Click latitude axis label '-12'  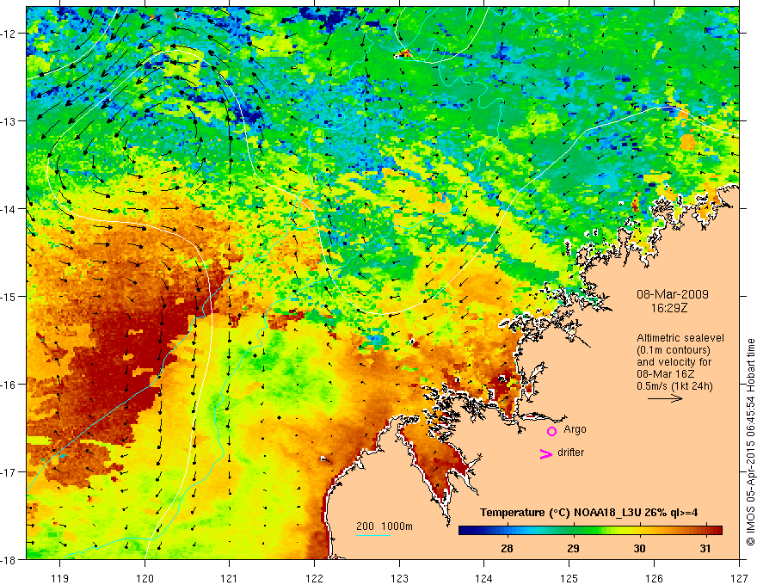pos(9,34)
